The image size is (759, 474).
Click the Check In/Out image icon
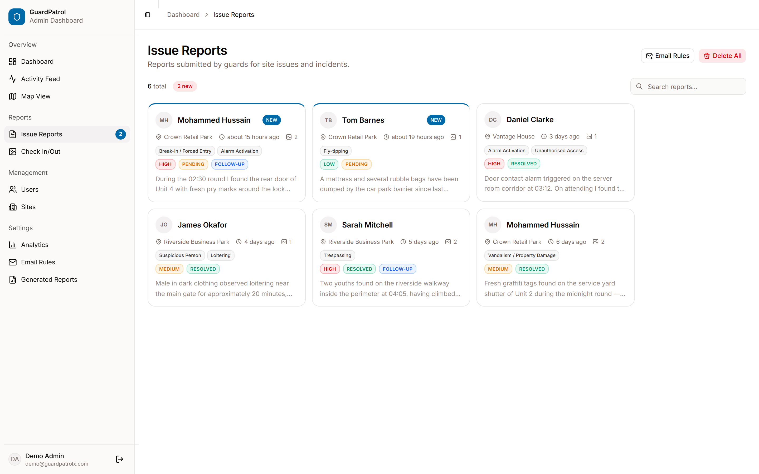[13, 152]
